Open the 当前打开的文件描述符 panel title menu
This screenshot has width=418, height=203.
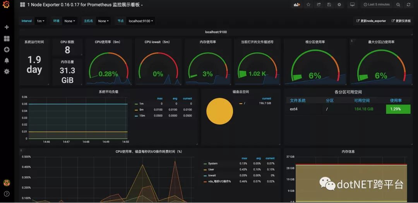coord(257,42)
